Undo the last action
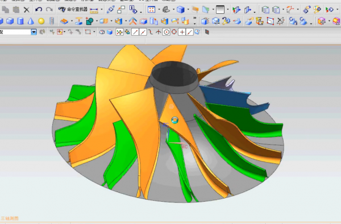The height and width of the screenshot is (224, 341). pyautogui.click(x=39, y=10)
